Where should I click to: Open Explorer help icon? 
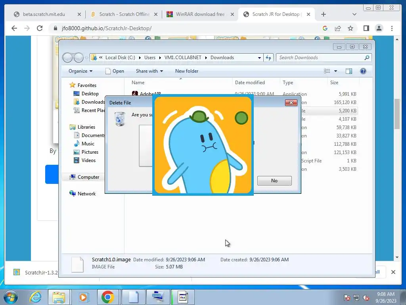point(363,71)
